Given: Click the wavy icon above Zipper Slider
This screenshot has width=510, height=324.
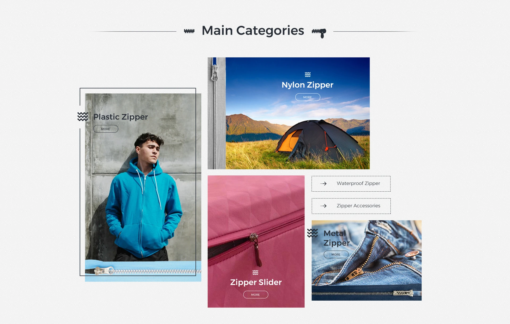Looking at the screenshot, I should [255, 273].
